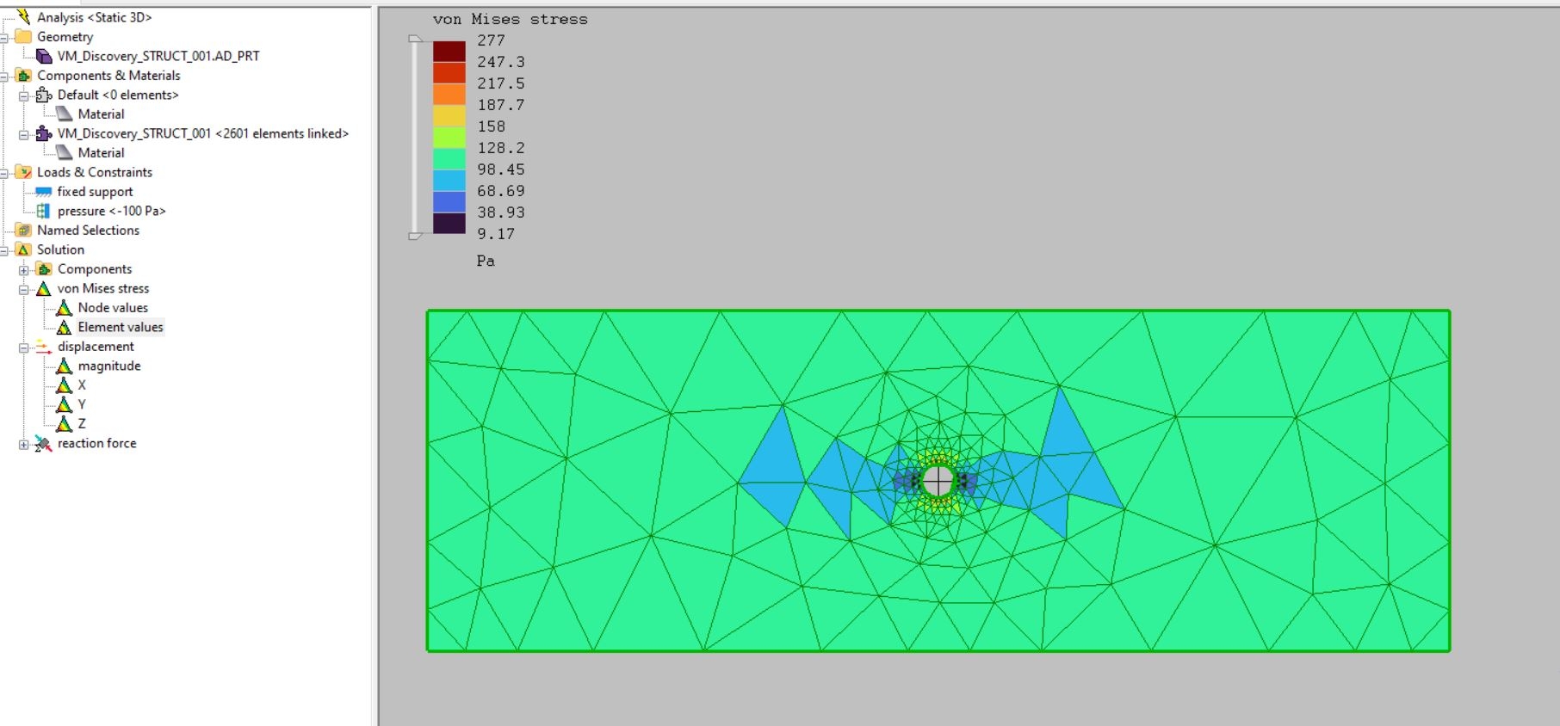
Task: Show the displacement magnitude result
Action: tap(108, 366)
